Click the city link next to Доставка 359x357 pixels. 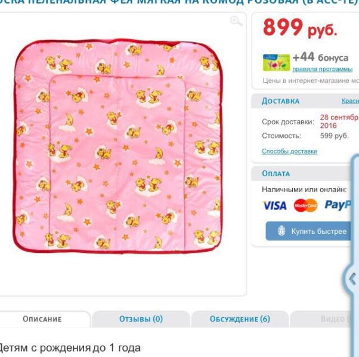coord(350,101)
